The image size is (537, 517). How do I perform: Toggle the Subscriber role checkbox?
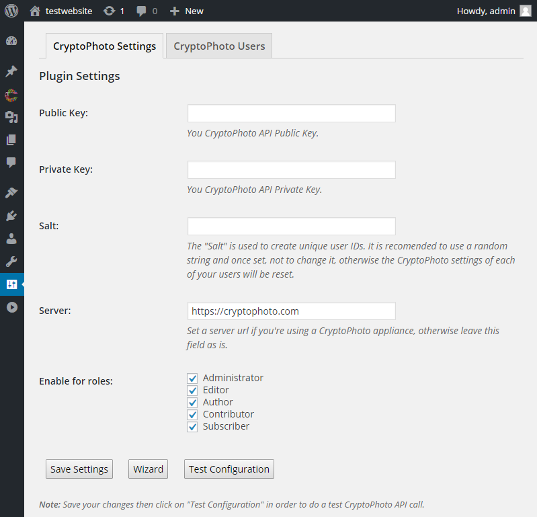pyautogui.click(x=192, y=427)
